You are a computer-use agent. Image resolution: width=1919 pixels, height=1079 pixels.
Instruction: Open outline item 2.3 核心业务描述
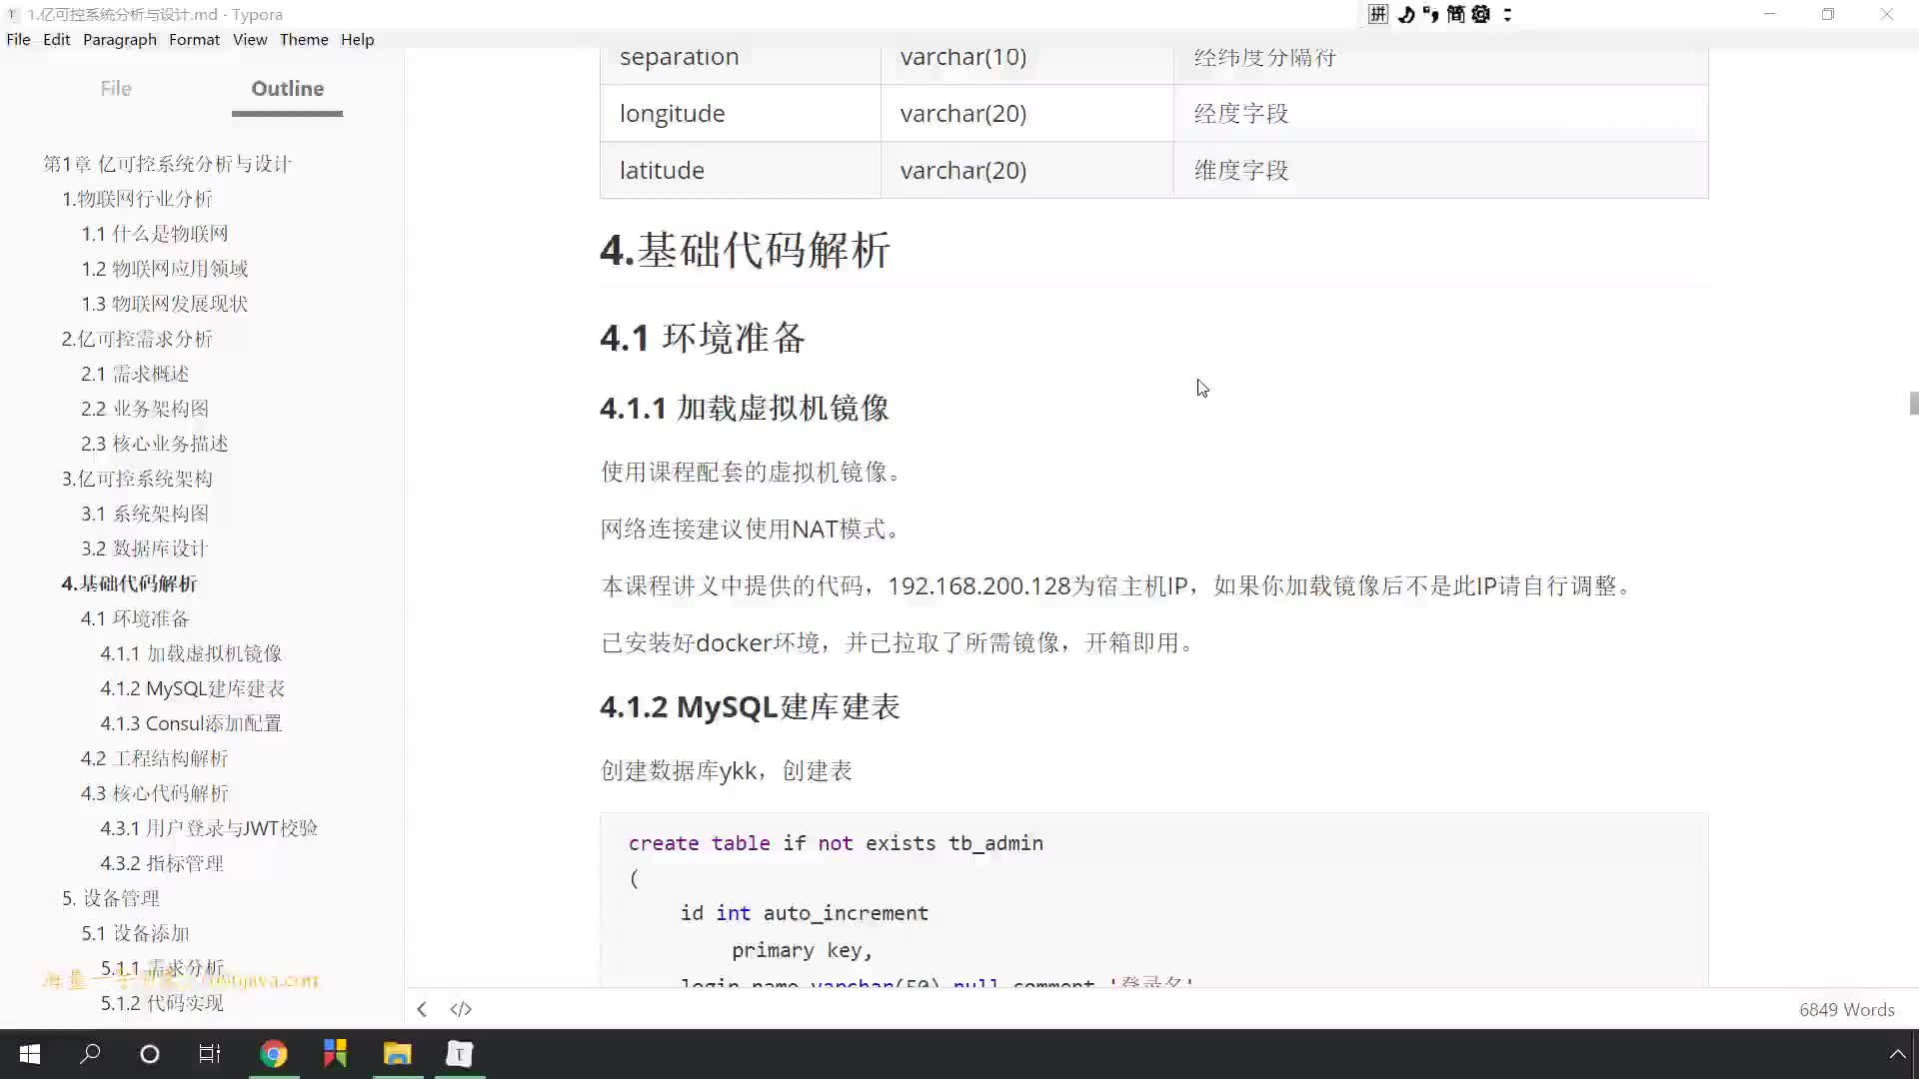point(155,444)
